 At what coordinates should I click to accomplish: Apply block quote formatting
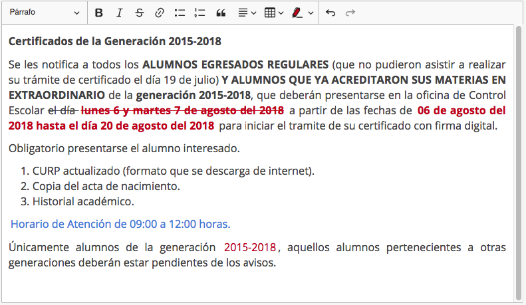[x=221, y=13]
